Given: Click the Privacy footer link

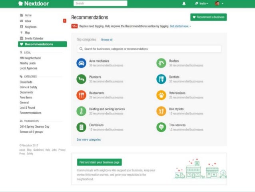Looking at the screenshot, I should pyautogui.click(x=62, y=150).
